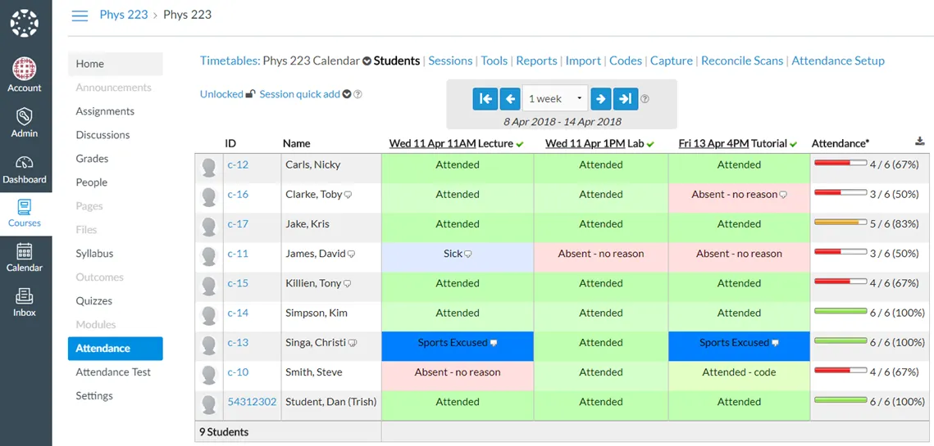Image resolution: width=934 pixels, height=446 pixels.
Task: Click Phys 223 breadcrumb link
Action: coord(124,15)
